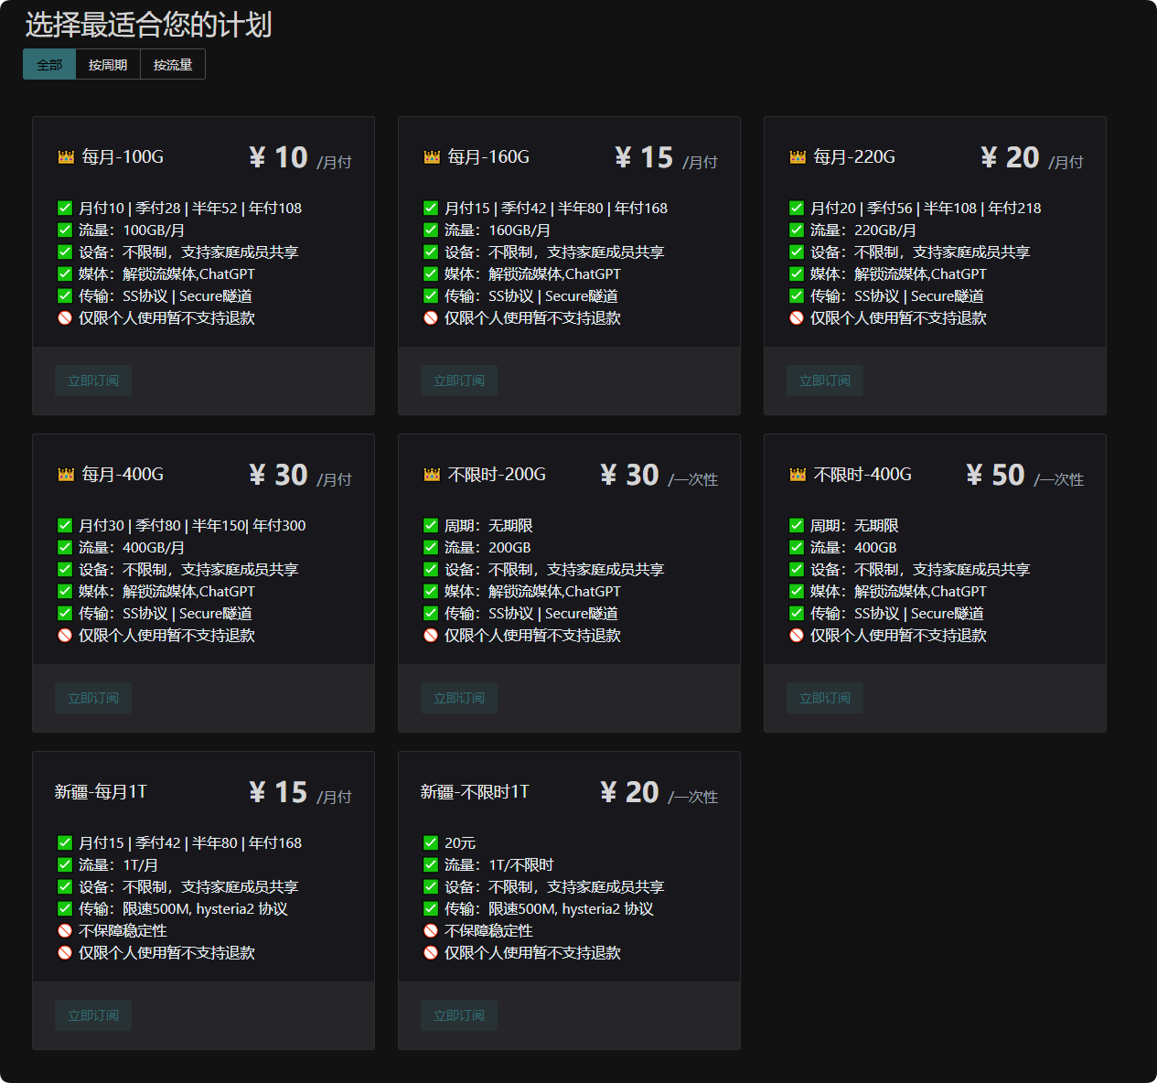Image resolution: width=1157 pixels, height=1083 pixels.
Task: Click crown icon beside 每月-160G plan
Action: 432,157
